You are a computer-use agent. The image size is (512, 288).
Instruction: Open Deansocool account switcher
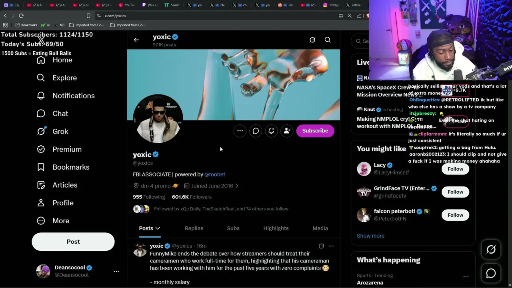pos(73,271)
